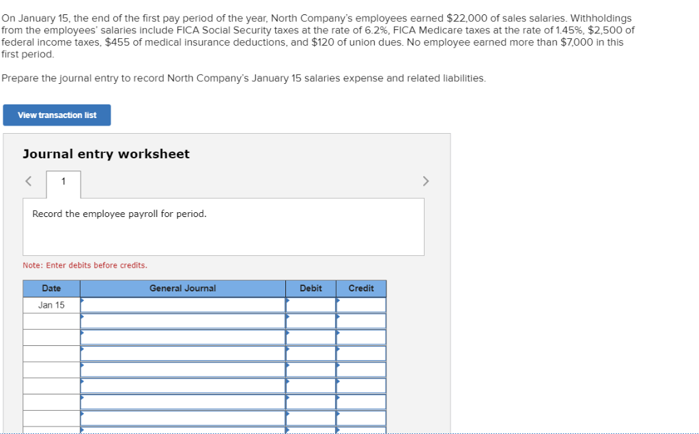Select Credit cell in the fifth row
The width and height of the screenshot is (699, 434).
(361, 370)
